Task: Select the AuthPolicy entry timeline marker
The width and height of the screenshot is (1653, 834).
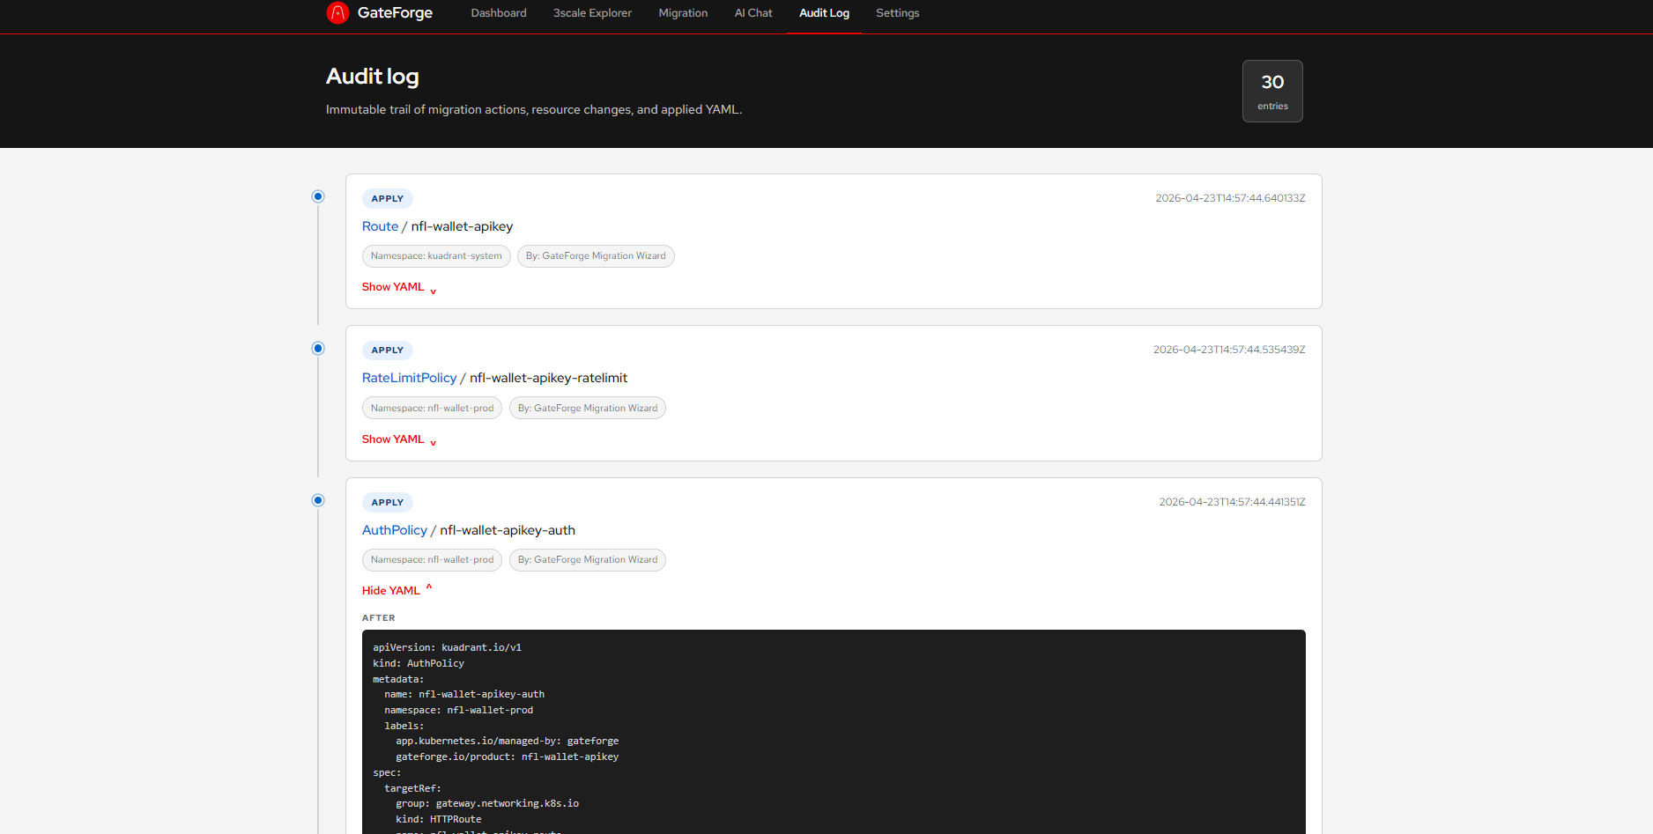Action: coord(318,500)
